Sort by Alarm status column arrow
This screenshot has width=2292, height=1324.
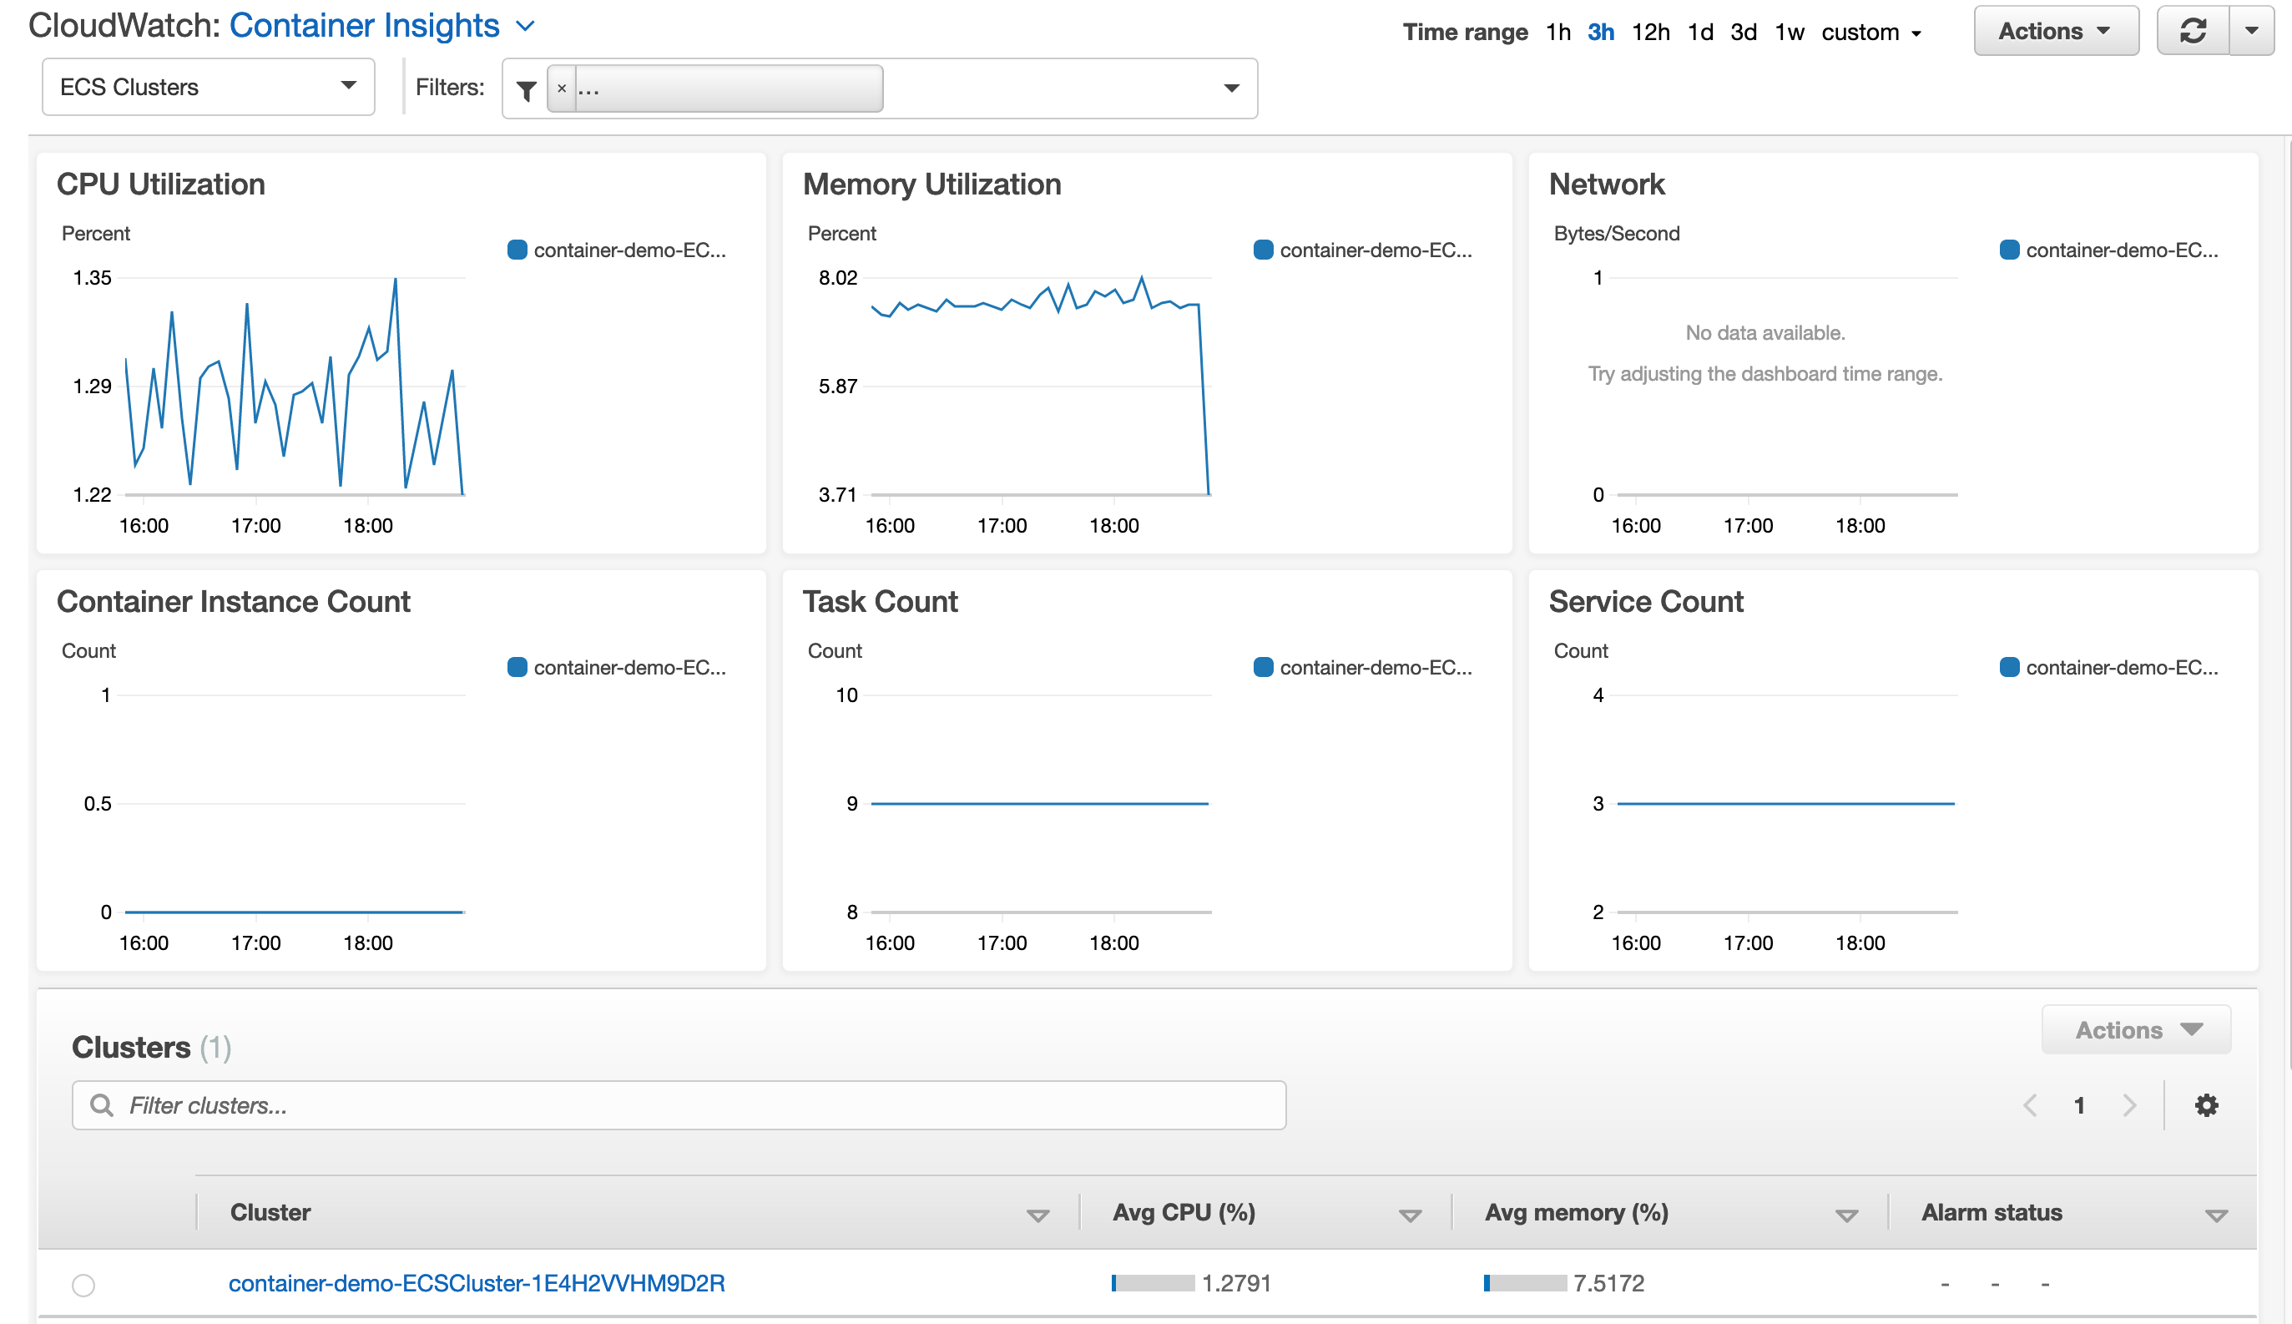click(x=2217, y=1215)
